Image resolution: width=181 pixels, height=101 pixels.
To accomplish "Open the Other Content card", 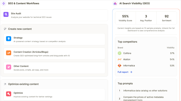I will click(x=54, y=68).
